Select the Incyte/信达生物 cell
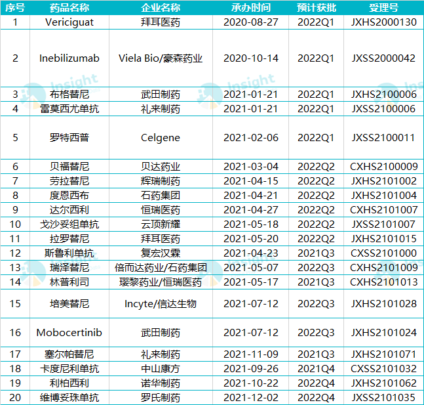The image size is (424, 405). (161, 304)
